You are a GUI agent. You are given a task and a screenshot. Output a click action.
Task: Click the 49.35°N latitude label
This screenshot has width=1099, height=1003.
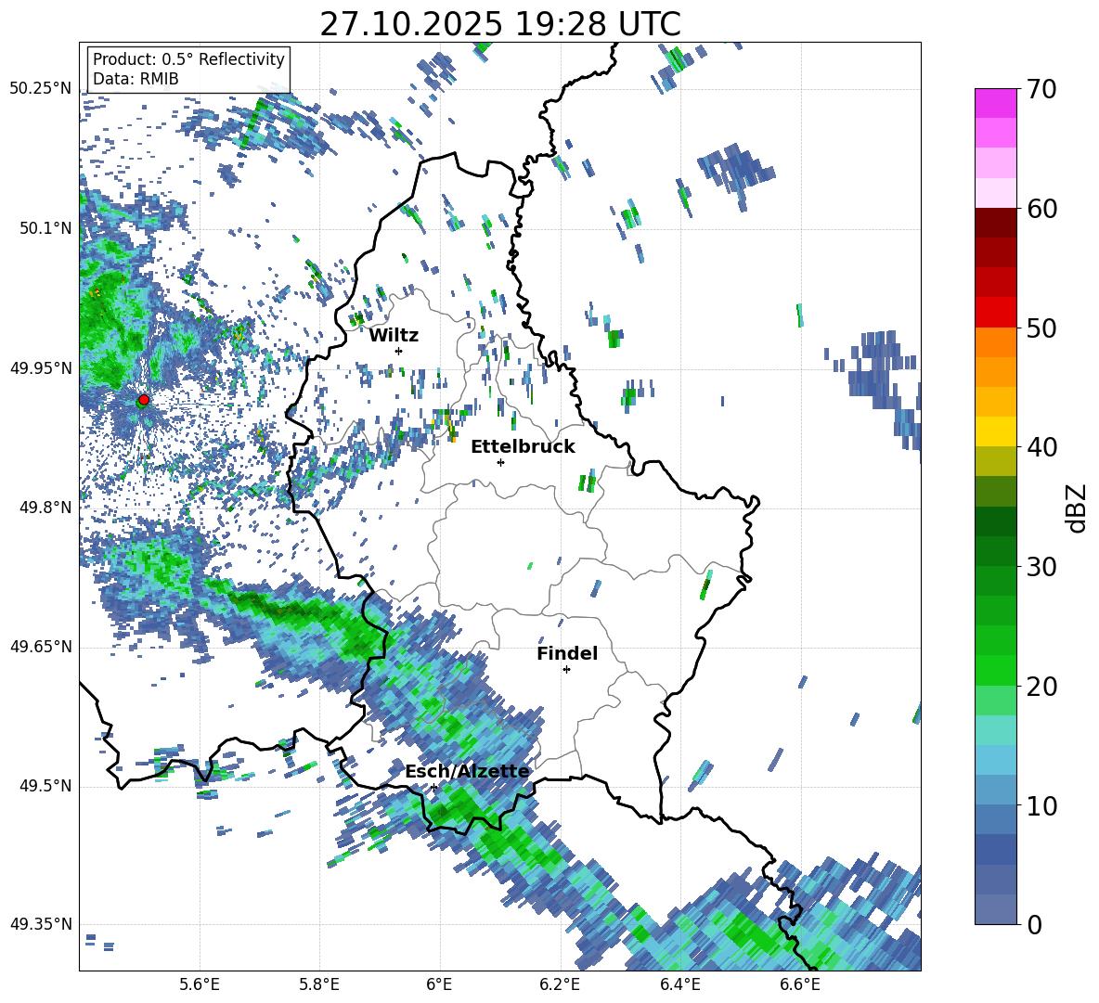click(x=41, y=924)
